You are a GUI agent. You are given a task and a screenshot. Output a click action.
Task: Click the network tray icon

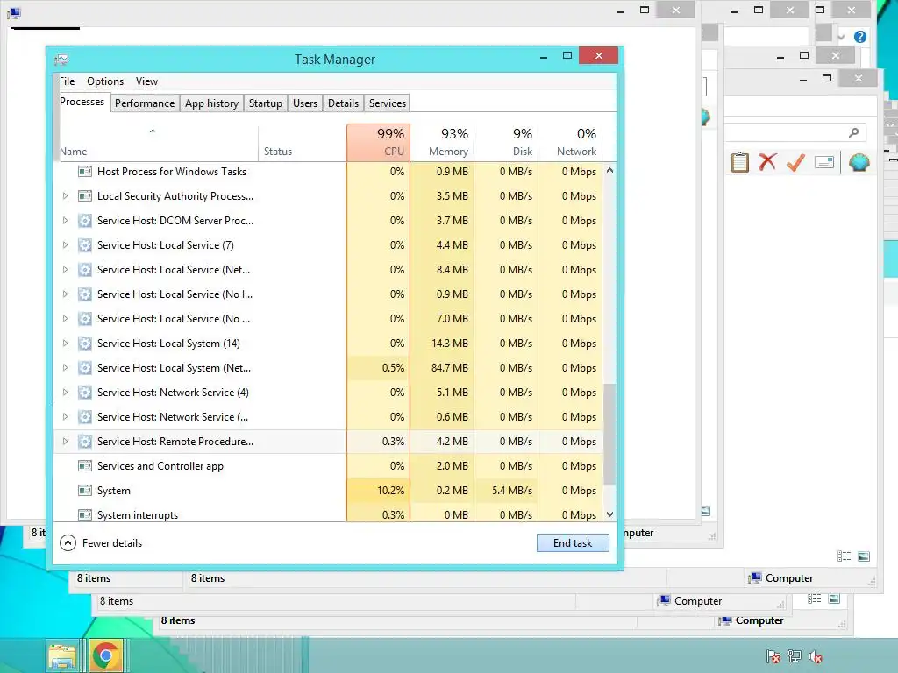pyautogui.click(x=795, y=656)
